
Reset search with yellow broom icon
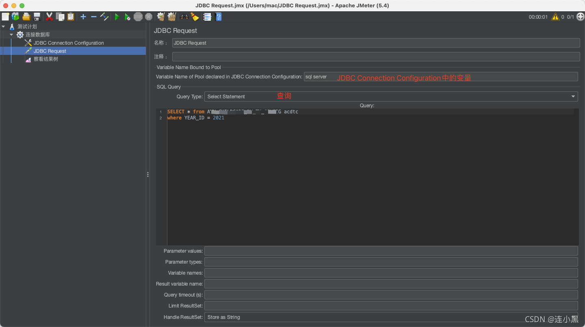click(x=195, y=17)
